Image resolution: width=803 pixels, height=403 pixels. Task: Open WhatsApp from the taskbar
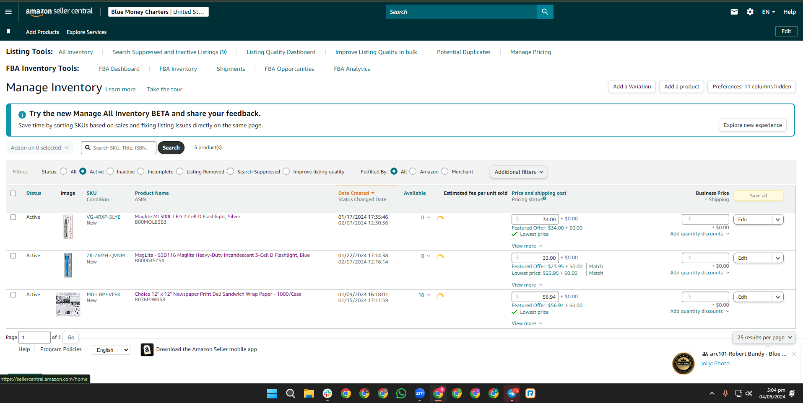(401, 393)
